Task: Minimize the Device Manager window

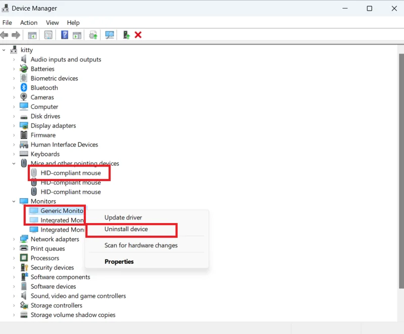Action: (345, 8)
